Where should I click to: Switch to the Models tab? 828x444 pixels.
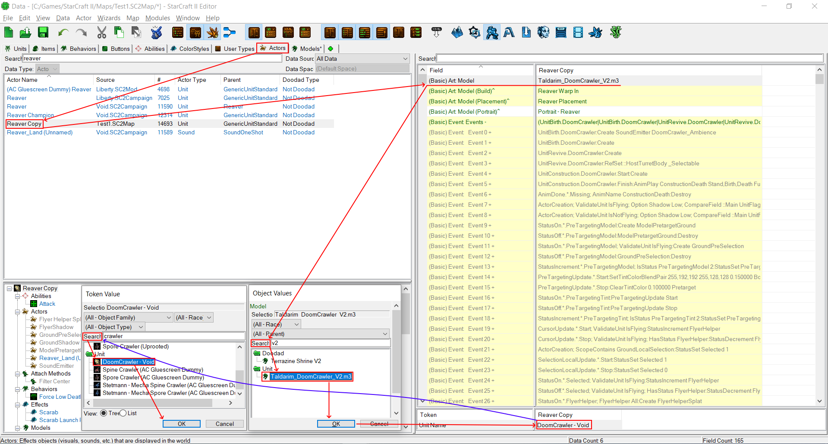307,49
